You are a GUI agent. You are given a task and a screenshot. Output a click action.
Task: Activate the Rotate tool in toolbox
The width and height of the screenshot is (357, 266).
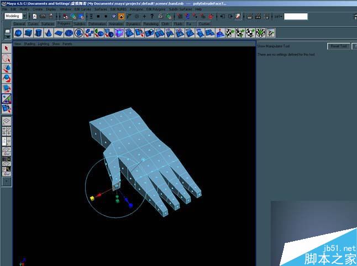tap(7, 78)
